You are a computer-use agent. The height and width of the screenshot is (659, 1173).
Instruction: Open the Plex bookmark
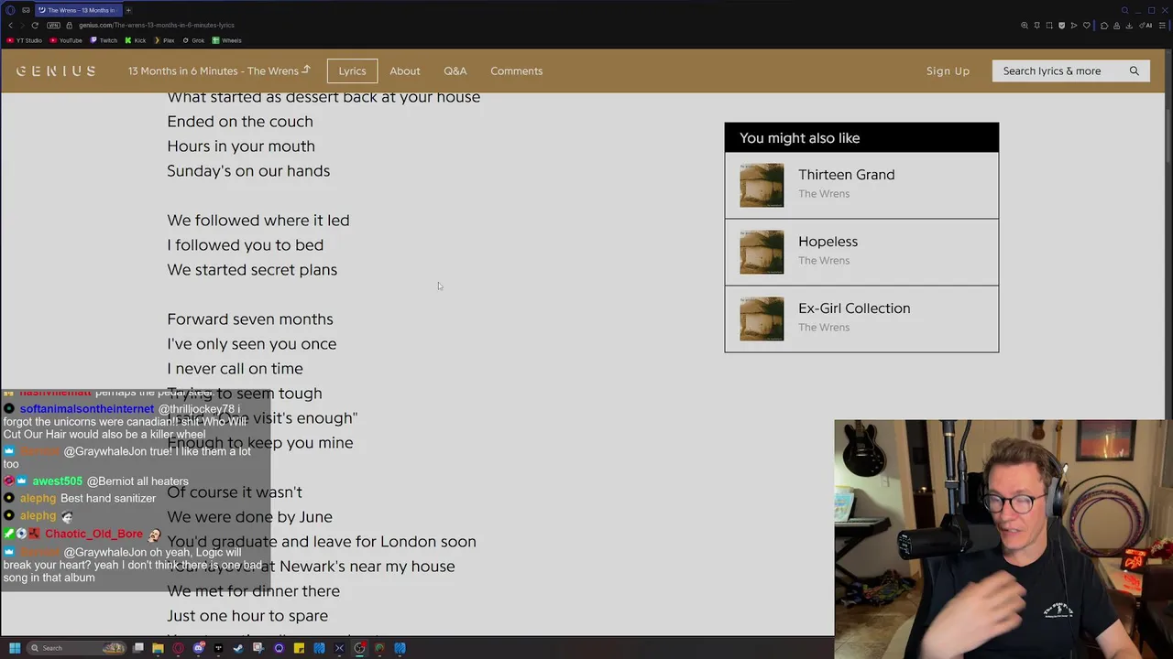click(167, 40)
